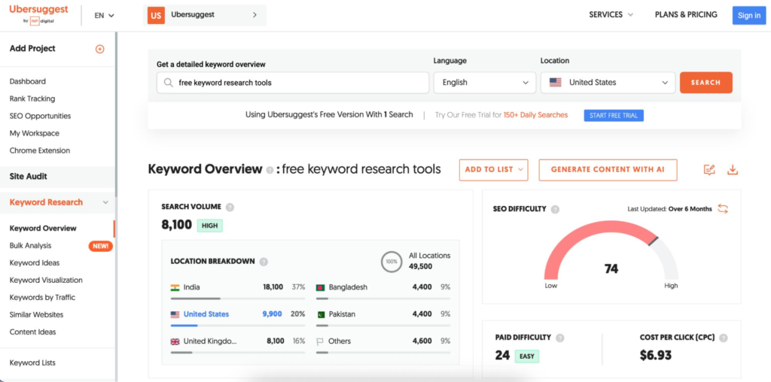Go to Plans & Pricing
This screenshot has width=771, height=382.
(686, 15)
